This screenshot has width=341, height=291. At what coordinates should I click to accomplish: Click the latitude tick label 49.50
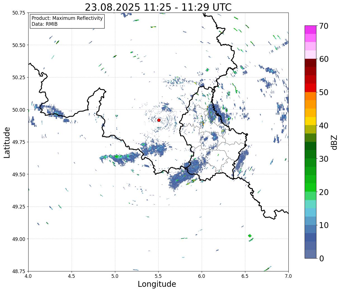18,174
